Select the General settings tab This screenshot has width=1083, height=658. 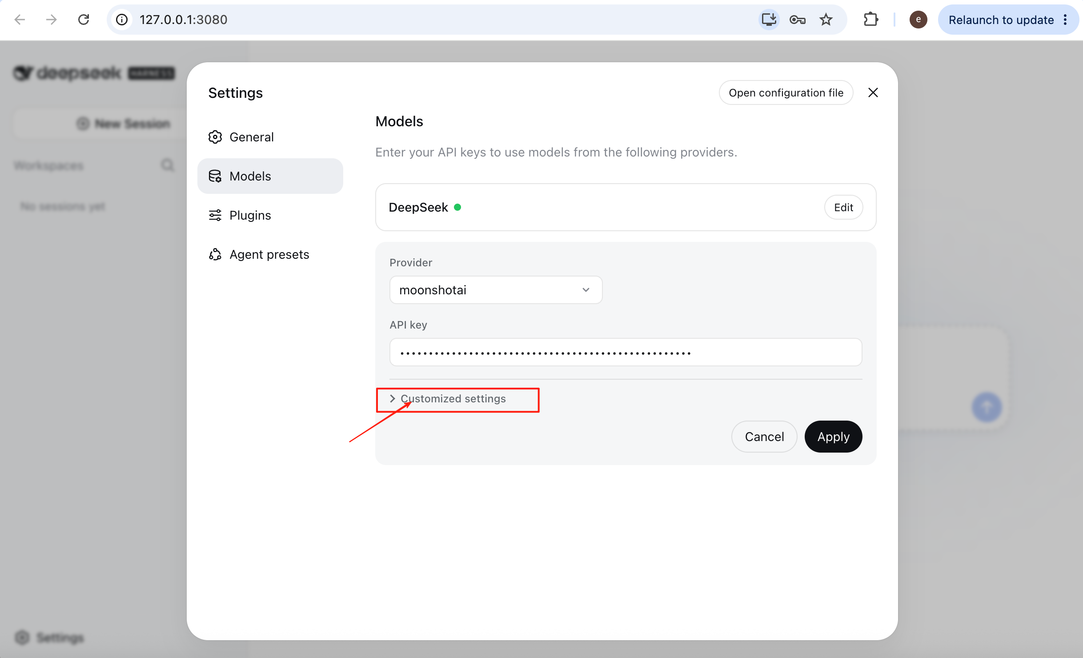270,137
